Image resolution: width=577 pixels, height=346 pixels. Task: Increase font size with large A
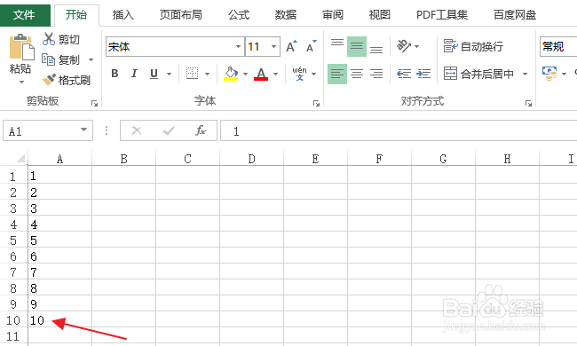pyautogui.click(x=291, y=46)
